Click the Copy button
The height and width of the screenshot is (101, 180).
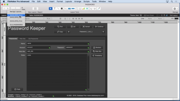(x=60, y=32)
